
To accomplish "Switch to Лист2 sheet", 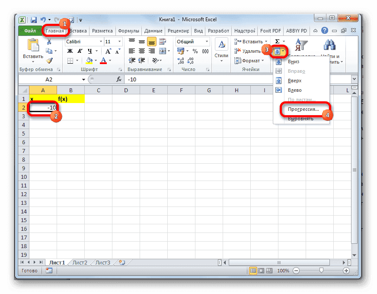I will click(x=80, y=262).
